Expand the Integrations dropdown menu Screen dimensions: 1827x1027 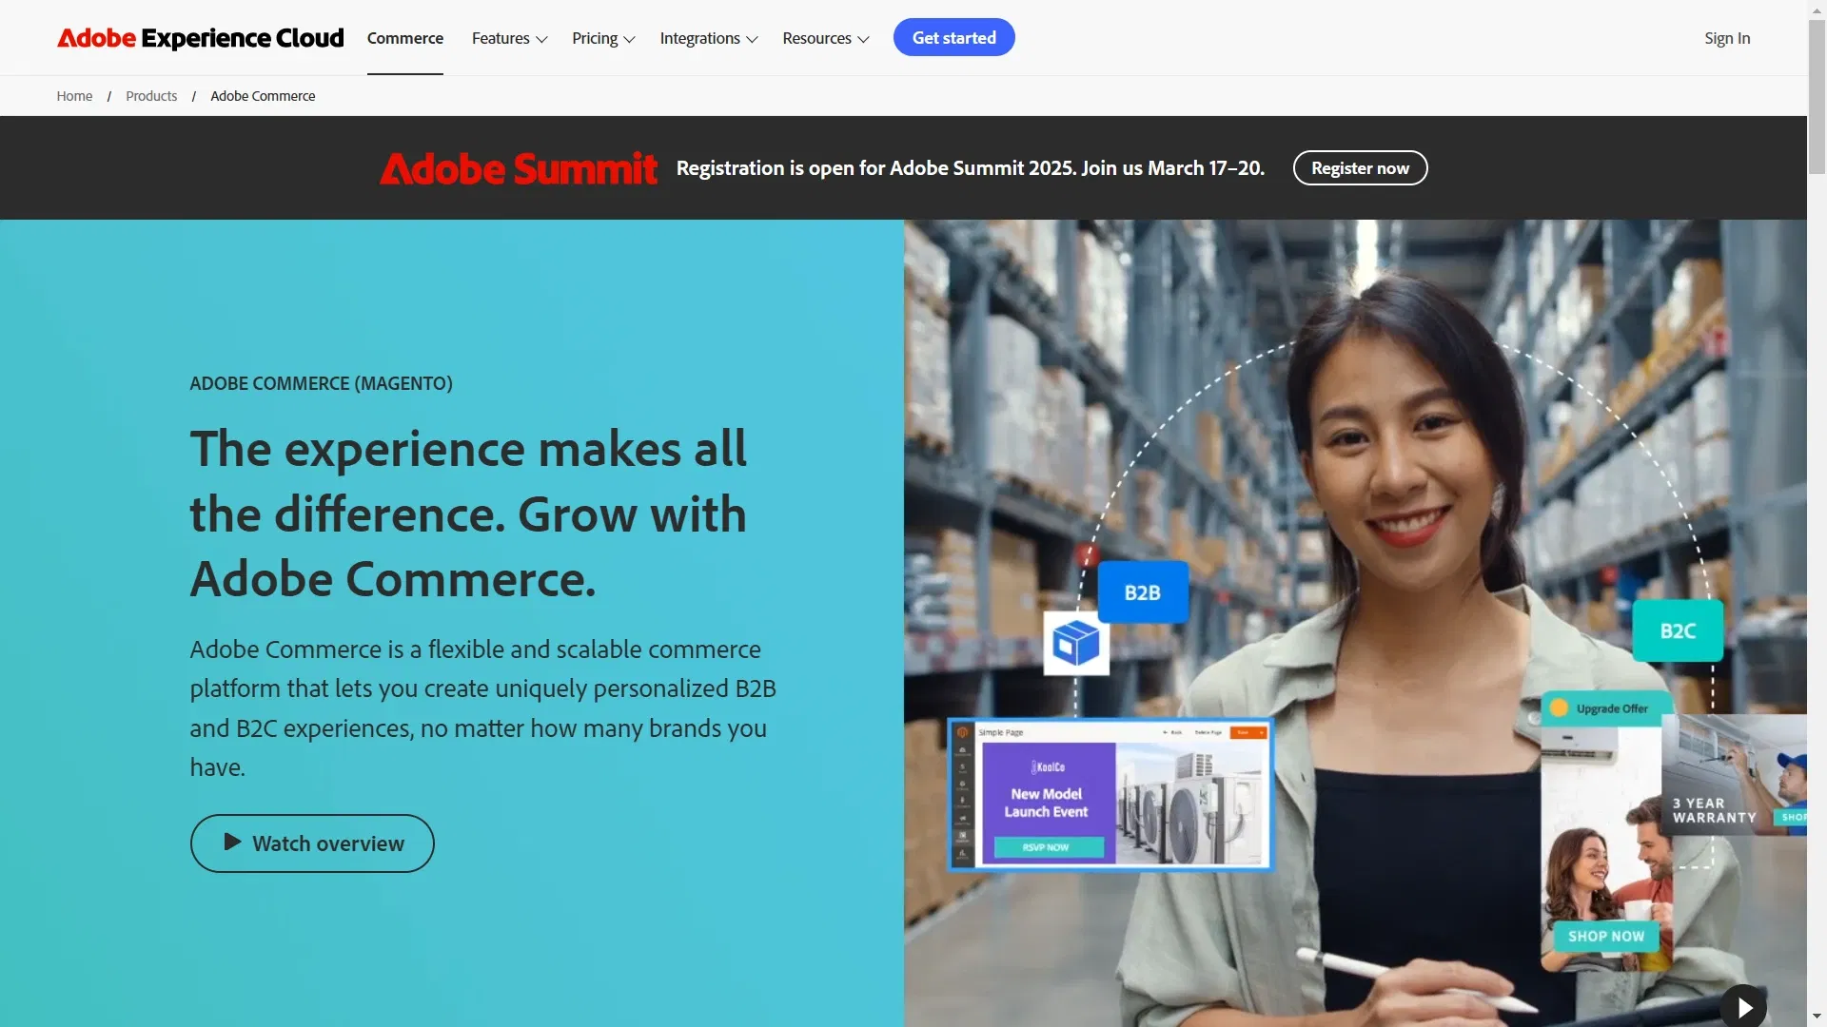[x=708, y=38]
